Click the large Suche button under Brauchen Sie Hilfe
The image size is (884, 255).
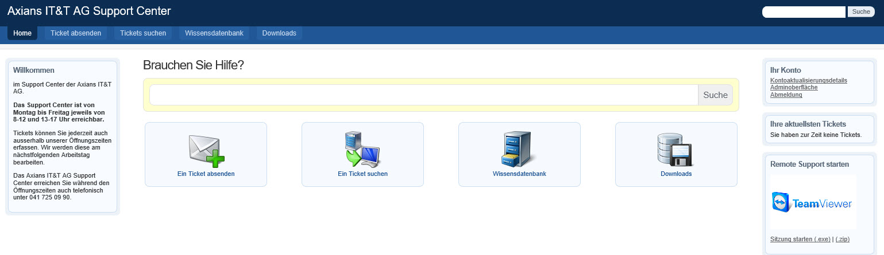tap(715, 95)
